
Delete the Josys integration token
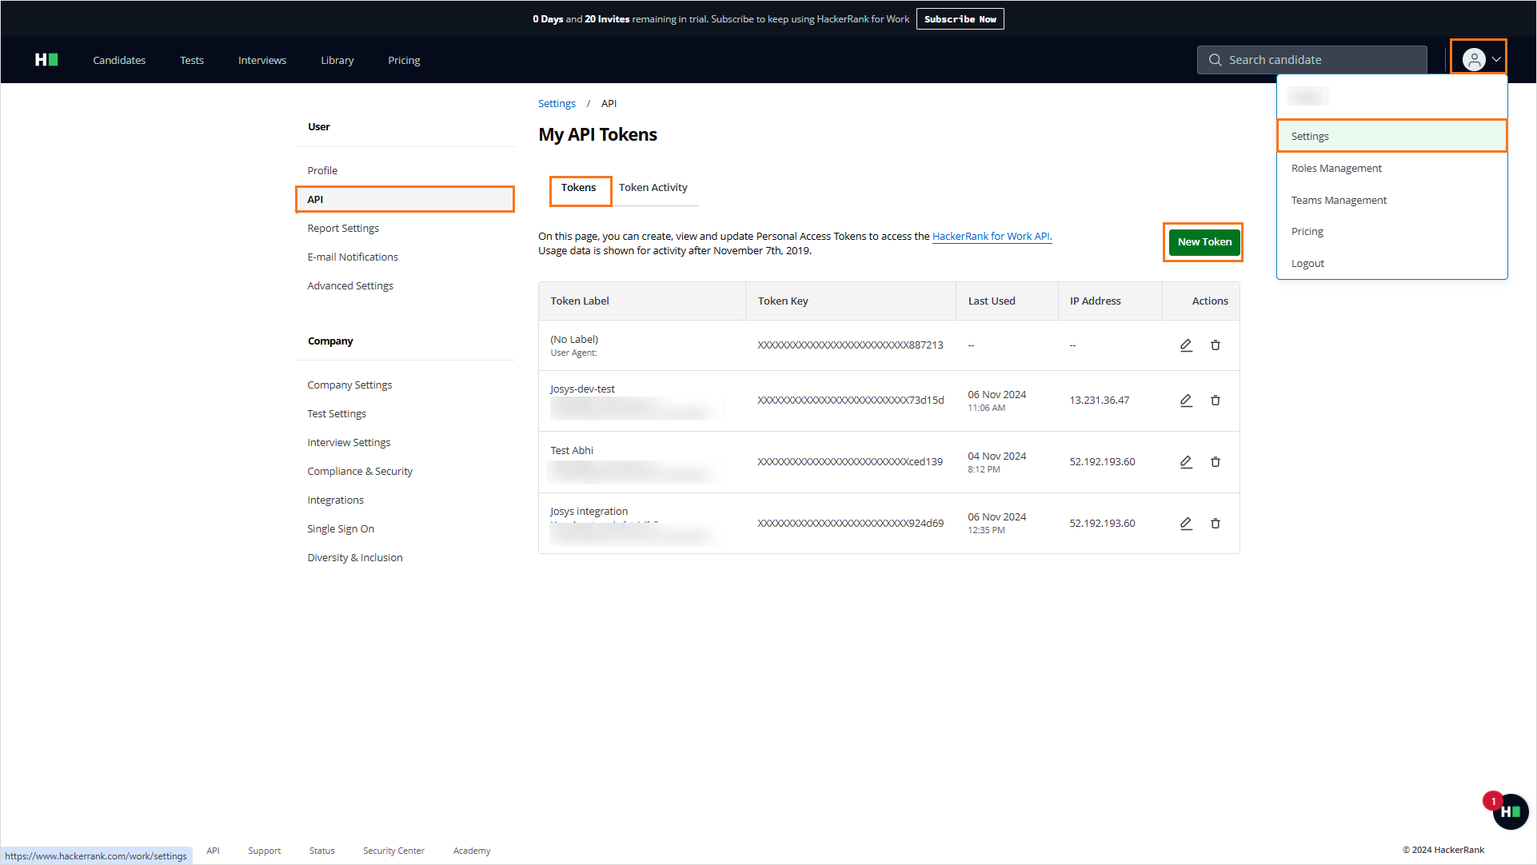pyautogui.click(x=1215, y=524)
